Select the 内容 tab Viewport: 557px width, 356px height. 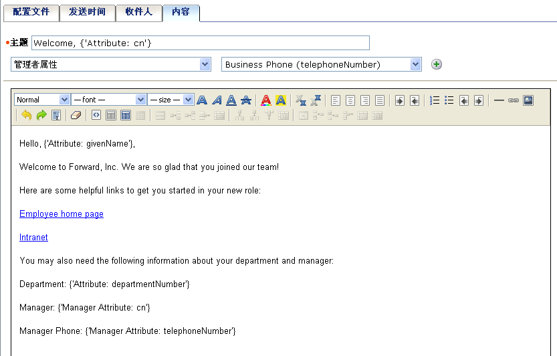tap(181, 13)
